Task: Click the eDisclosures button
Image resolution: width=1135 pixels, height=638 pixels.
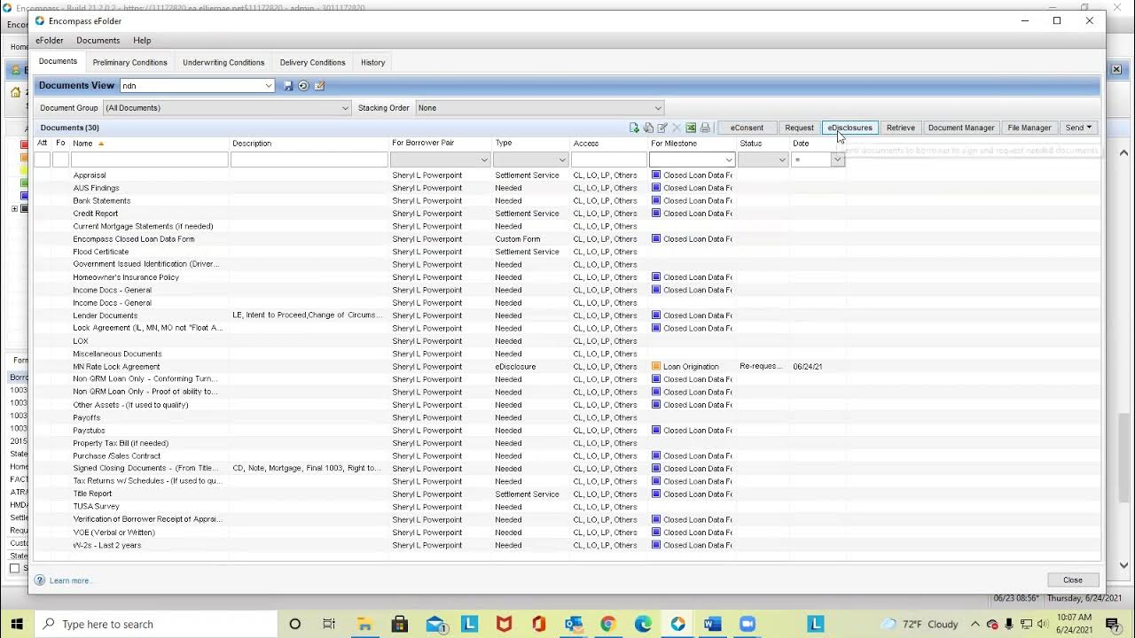Action: tap(850, 128)
